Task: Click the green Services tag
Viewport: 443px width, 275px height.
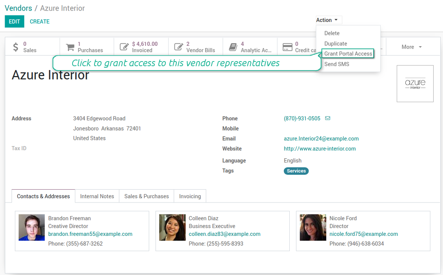Action: point(296,171)
